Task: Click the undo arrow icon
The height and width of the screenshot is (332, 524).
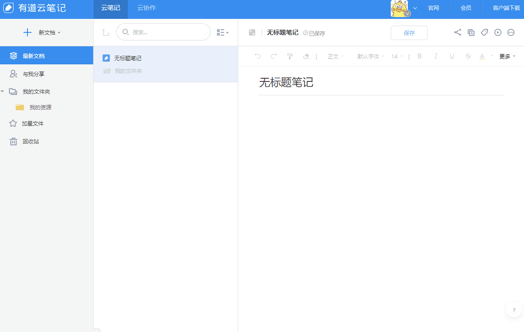Action: pos(257,56)
